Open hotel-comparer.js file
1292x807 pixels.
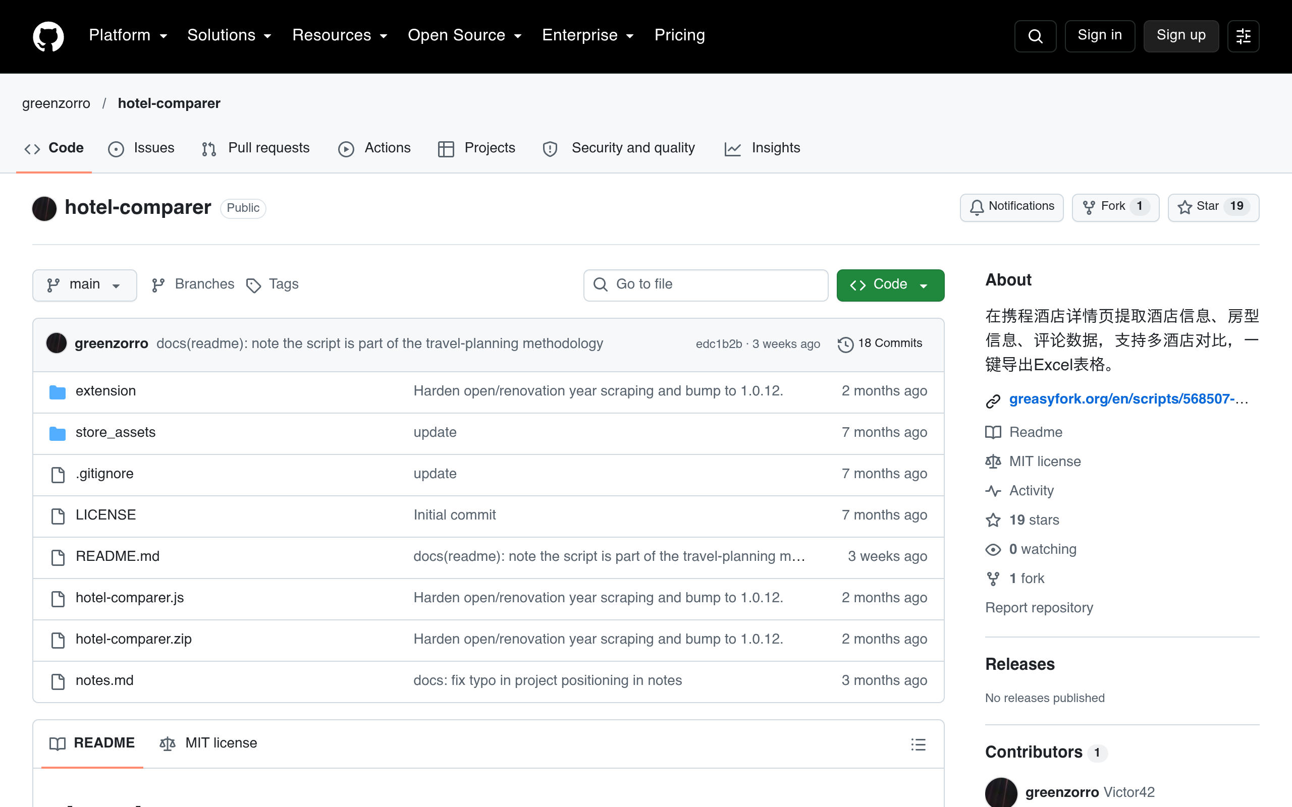[130, 598]
